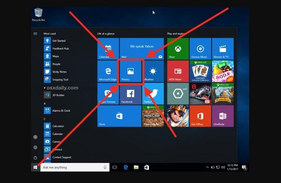Open the MSN News tile

tap(178, 71)
